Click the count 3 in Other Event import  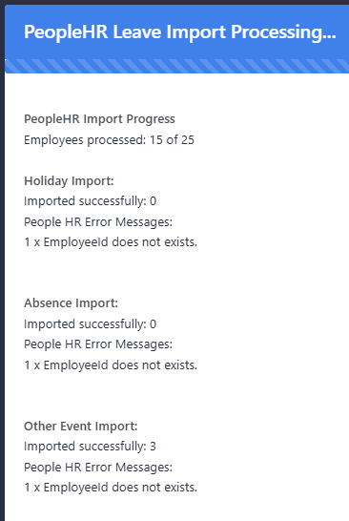pos(153,447)
